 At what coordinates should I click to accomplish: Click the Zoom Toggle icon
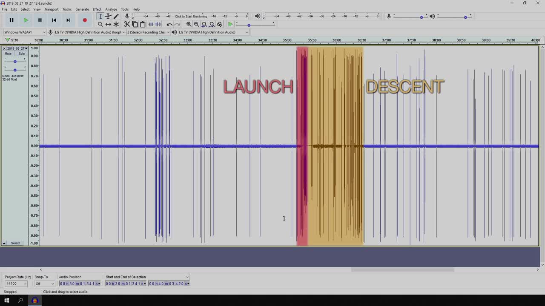pyautogui.click(x=220, y=24)
